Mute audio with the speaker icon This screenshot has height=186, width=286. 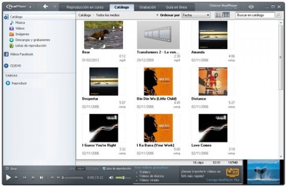point(111,177)
